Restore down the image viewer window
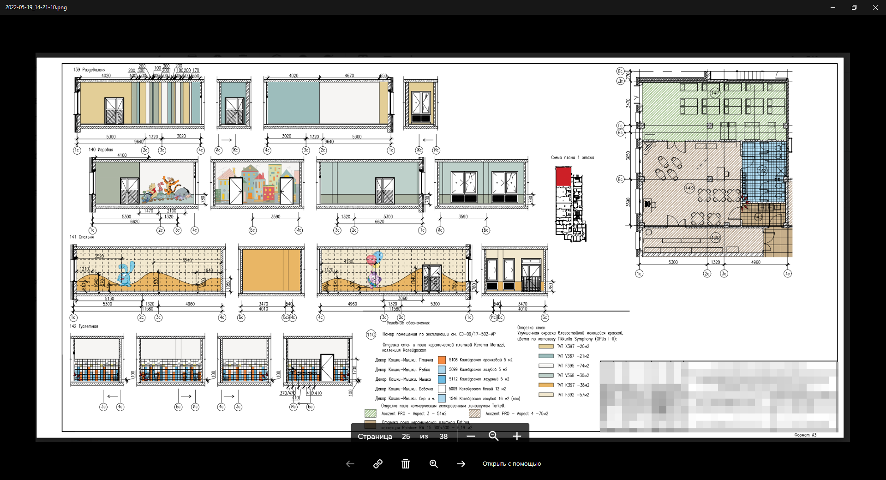 pyautogui.click(x=854, y=7)
